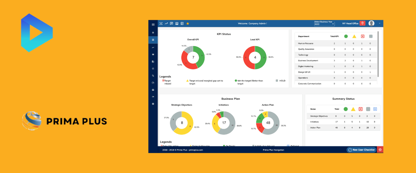Viewport: 416px width, 173px height.
Task: Select the Human Resource row
Action: coord(336,43)
